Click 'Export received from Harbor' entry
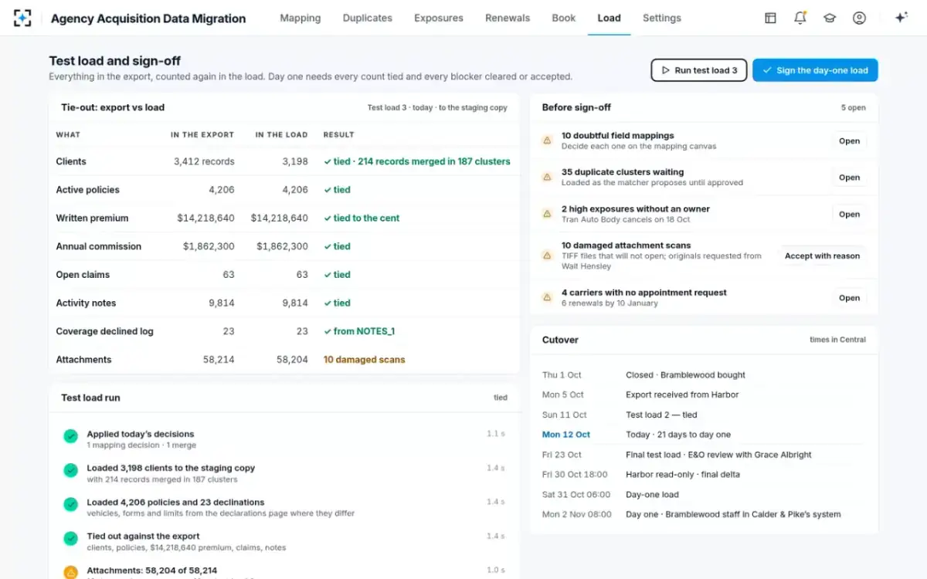 coord(682,394)
